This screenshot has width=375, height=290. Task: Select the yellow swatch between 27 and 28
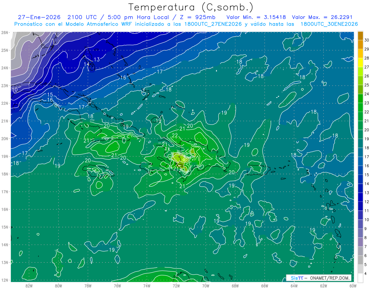pos(360,63)
